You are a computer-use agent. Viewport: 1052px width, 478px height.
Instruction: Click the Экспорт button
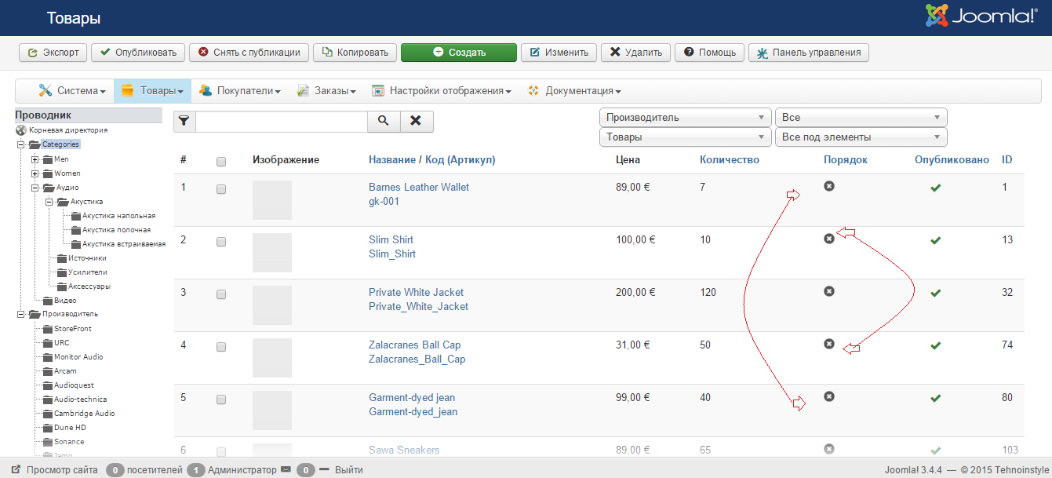click(53, 53)
